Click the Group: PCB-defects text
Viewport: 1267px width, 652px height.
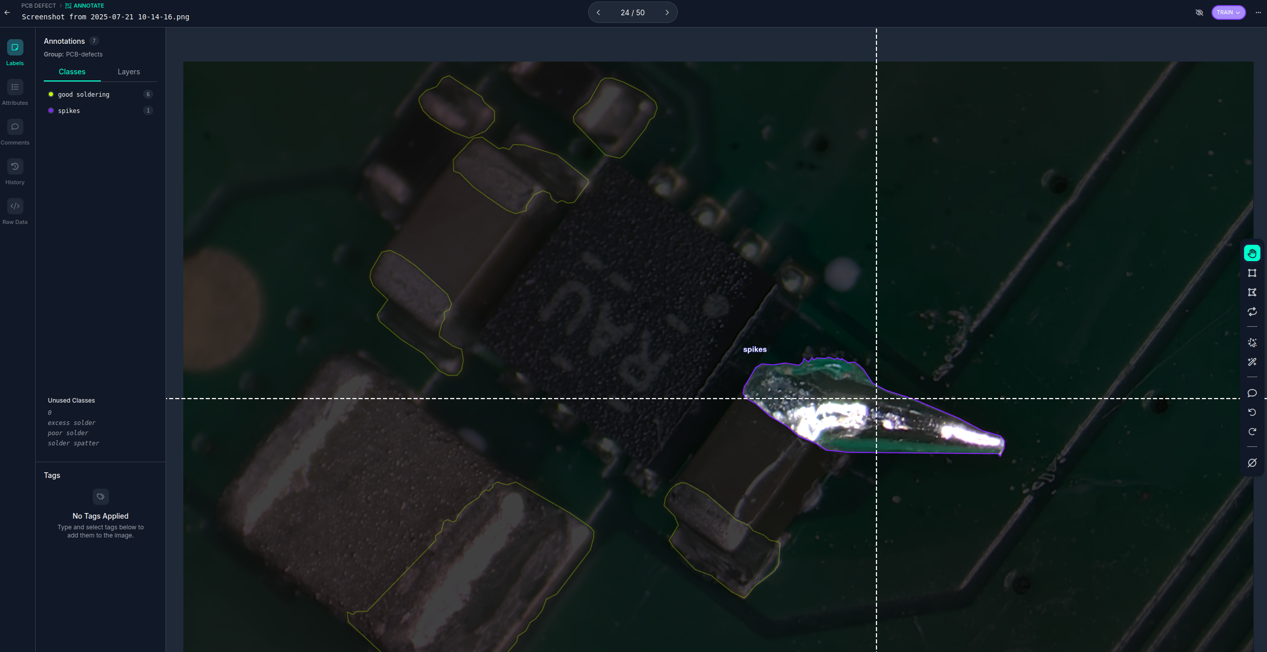coord(73,54)
